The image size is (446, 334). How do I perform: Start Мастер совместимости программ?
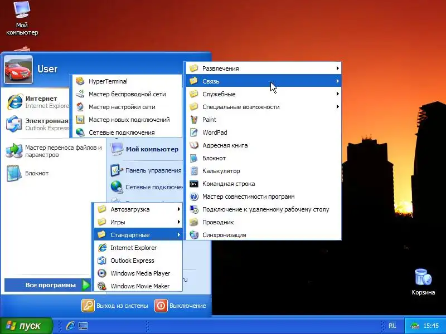click(264, 197)
